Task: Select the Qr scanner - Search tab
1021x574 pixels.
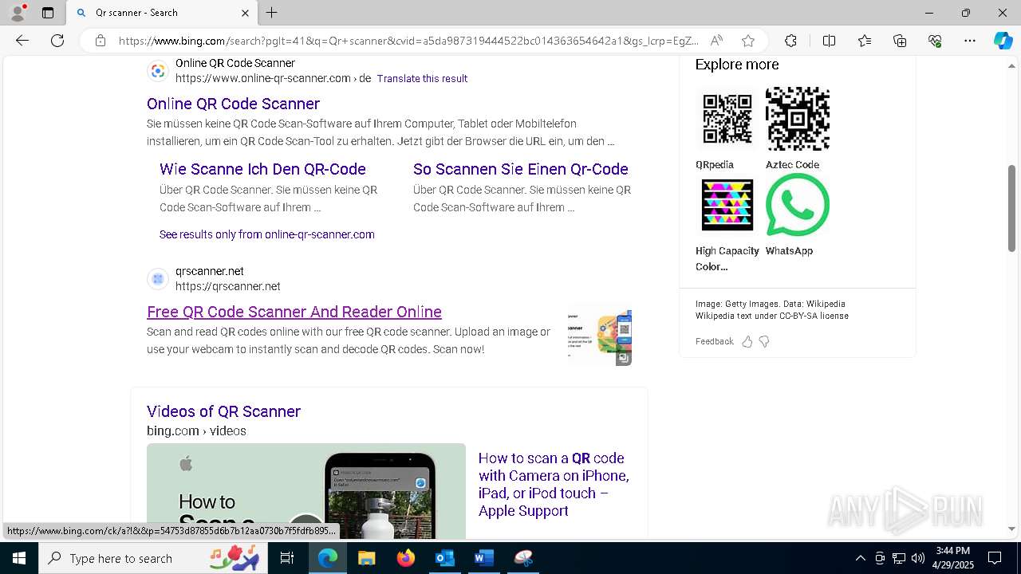Action: 161,13
